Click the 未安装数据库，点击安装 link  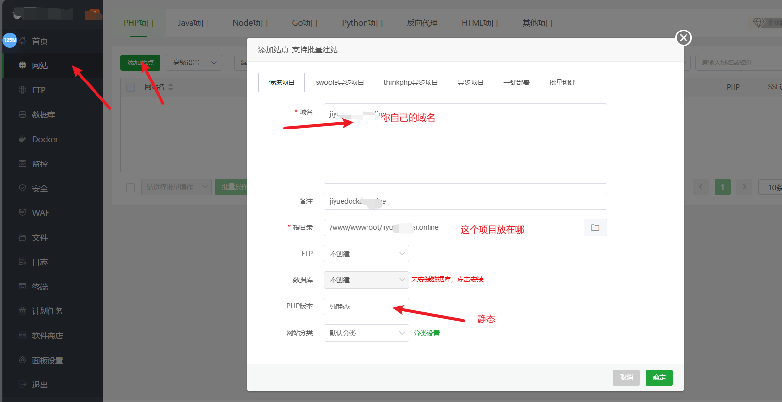click(x=447, y=279)
